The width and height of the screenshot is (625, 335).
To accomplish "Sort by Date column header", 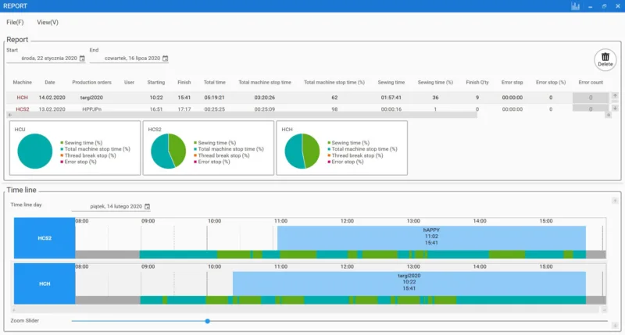I will [x=50, y=83].
